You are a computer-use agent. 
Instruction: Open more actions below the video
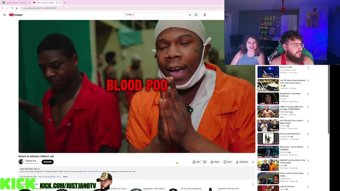[253, 162]
